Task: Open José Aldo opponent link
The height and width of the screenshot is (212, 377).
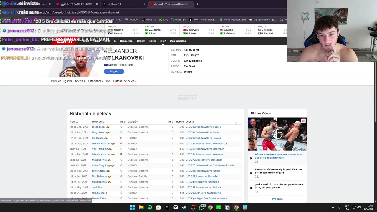Action: [x=97, y=187]
